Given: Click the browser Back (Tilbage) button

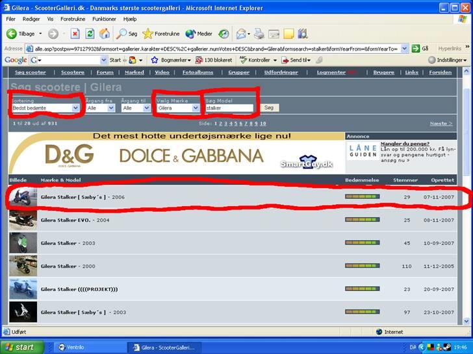Looking at the screenshot, I should pos(21,34).
